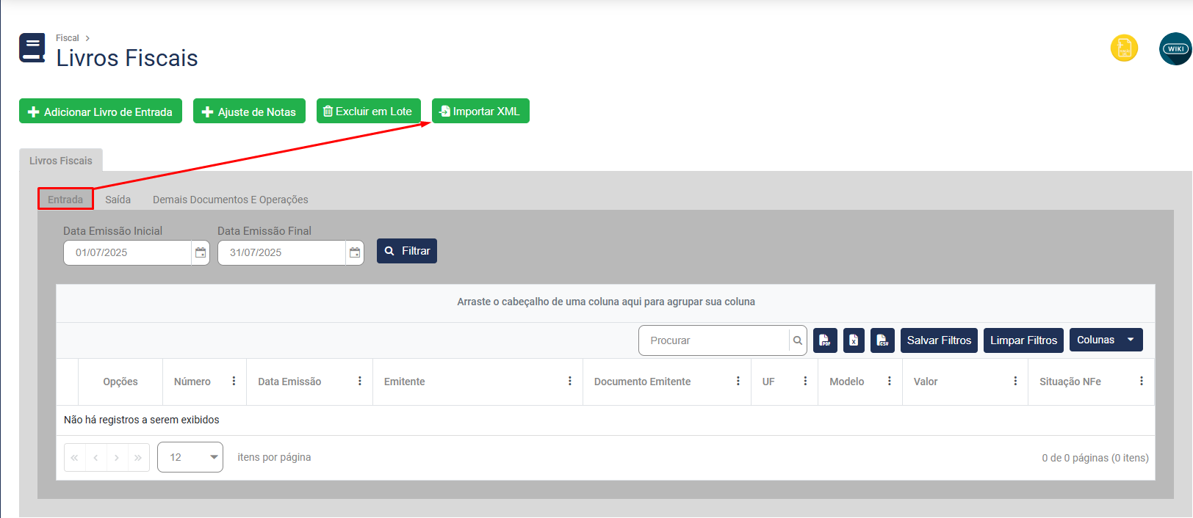Open Demais Documentos E Operações tab
Image resolution: width=1193 pixels, height=518 pixels.
[x=231, y=200]
